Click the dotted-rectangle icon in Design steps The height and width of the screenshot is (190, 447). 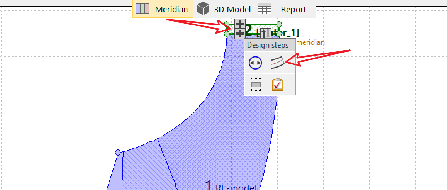point(256,84)
